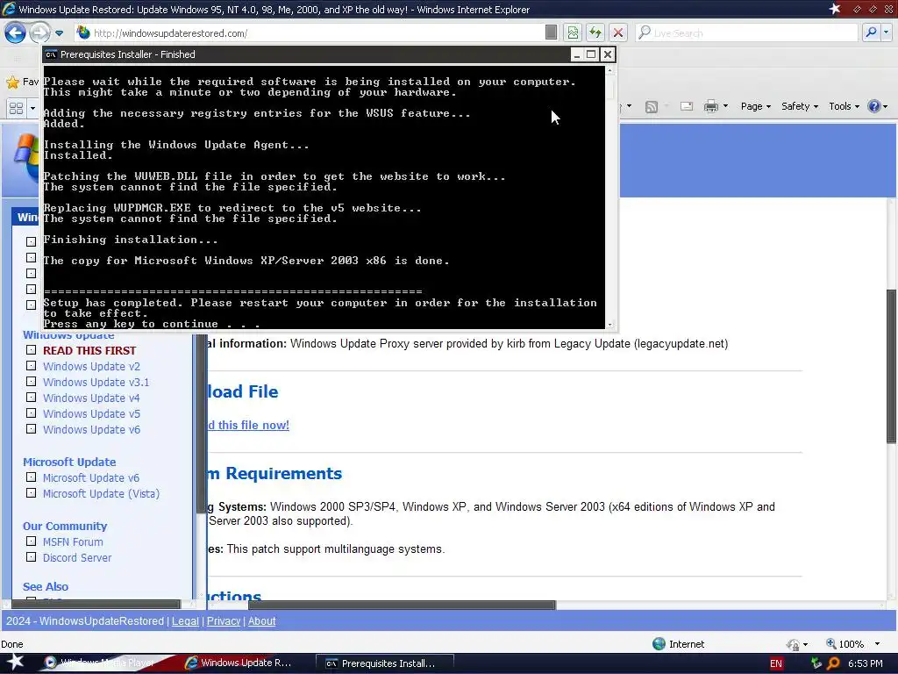
Task: Click the bullet box beside READ THIS FIRST
Action: pyautogui.click(x=31, y=350)
